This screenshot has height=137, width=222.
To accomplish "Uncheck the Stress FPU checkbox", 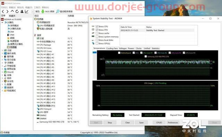I will pos(97,30).
